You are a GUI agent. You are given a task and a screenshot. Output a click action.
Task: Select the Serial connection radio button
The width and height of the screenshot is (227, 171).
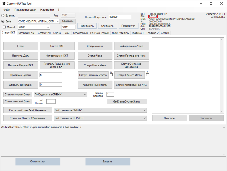coord(3,21)
